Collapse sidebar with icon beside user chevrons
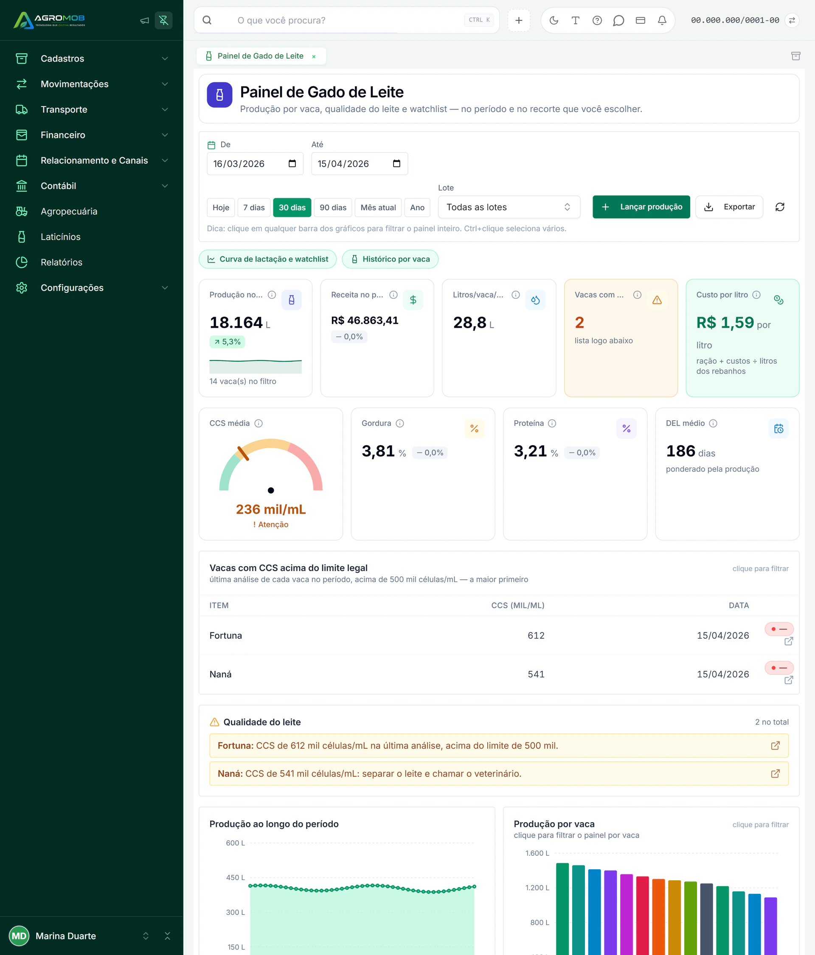 click(167, 935)
